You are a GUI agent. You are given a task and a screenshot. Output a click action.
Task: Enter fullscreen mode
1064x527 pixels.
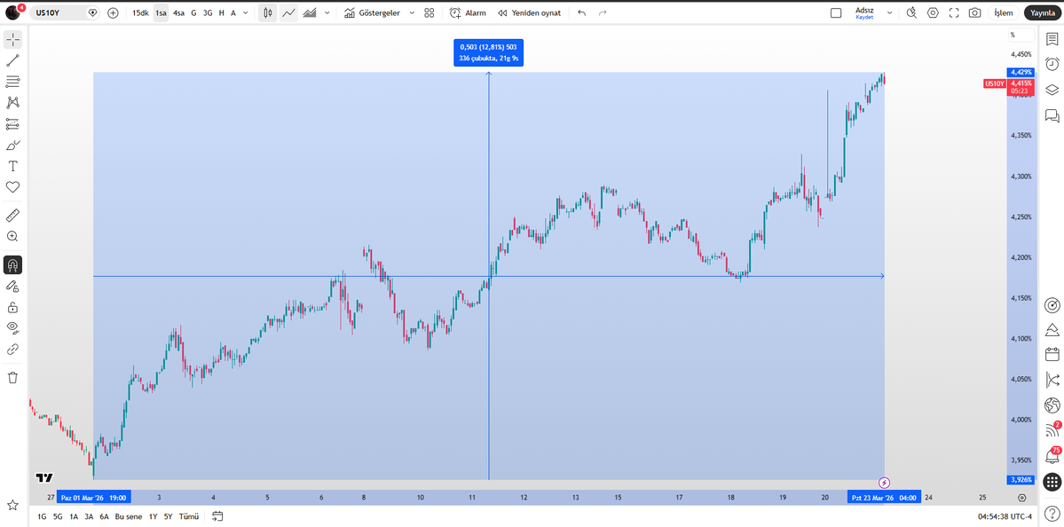point(954,13)
